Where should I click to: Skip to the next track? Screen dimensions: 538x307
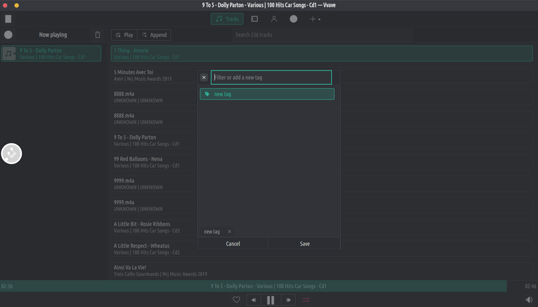coord(288,300)
